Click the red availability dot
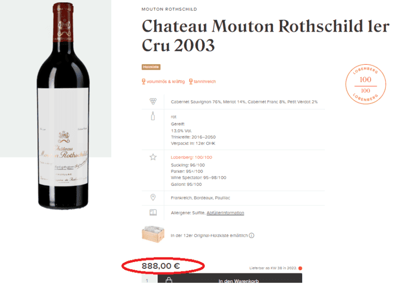 click(300, 268)
